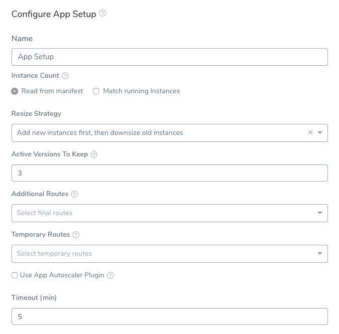This screenshot has width=339, height=334.
Task: Open the Additional Routes help tooltip icon
Action: 74,194
